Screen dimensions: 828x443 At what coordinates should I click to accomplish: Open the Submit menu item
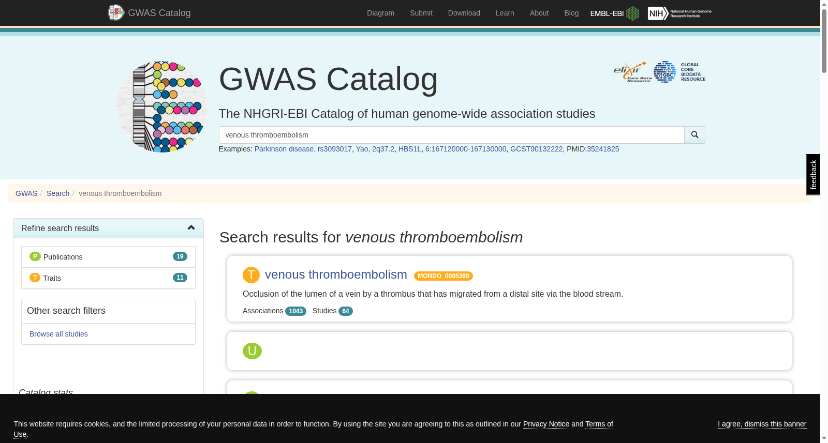(x=421, y=13)
